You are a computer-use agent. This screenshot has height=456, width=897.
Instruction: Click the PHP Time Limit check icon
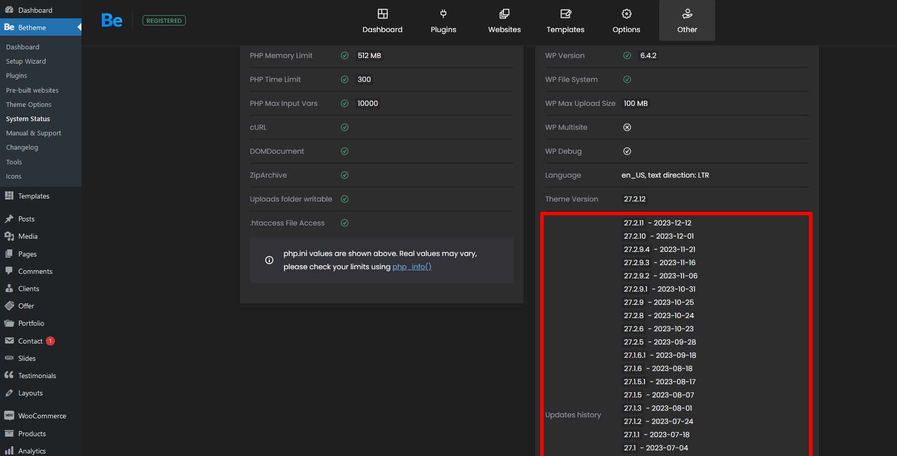[345, 79]
